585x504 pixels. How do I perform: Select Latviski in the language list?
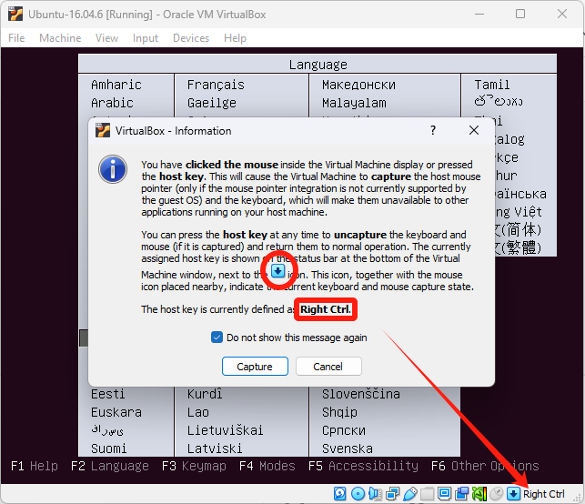click(215, 449)
